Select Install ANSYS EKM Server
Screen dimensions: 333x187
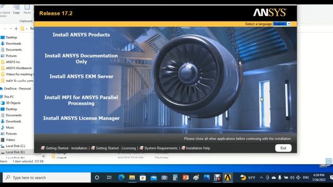coord(81,76)
